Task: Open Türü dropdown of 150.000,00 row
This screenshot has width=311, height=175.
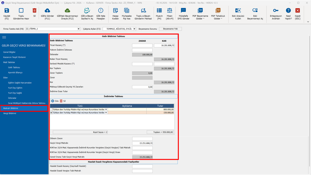Action: click(106, 113)
